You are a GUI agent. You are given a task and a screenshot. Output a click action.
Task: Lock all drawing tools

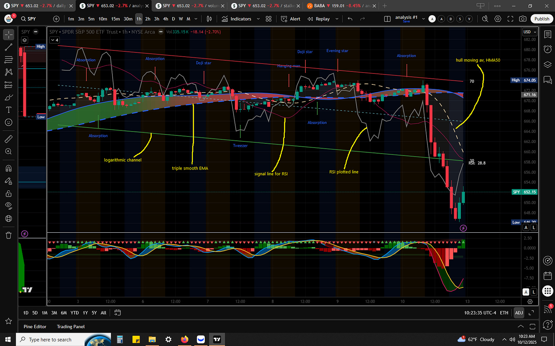[8, 194]
